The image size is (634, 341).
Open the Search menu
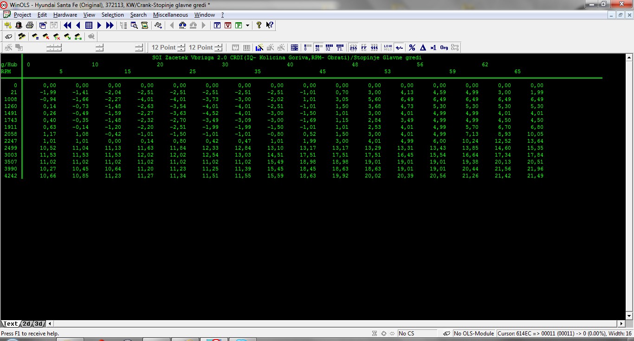[x=138, y=15]
